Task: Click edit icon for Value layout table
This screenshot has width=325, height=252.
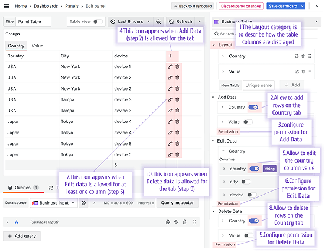Action: (297, 72)
